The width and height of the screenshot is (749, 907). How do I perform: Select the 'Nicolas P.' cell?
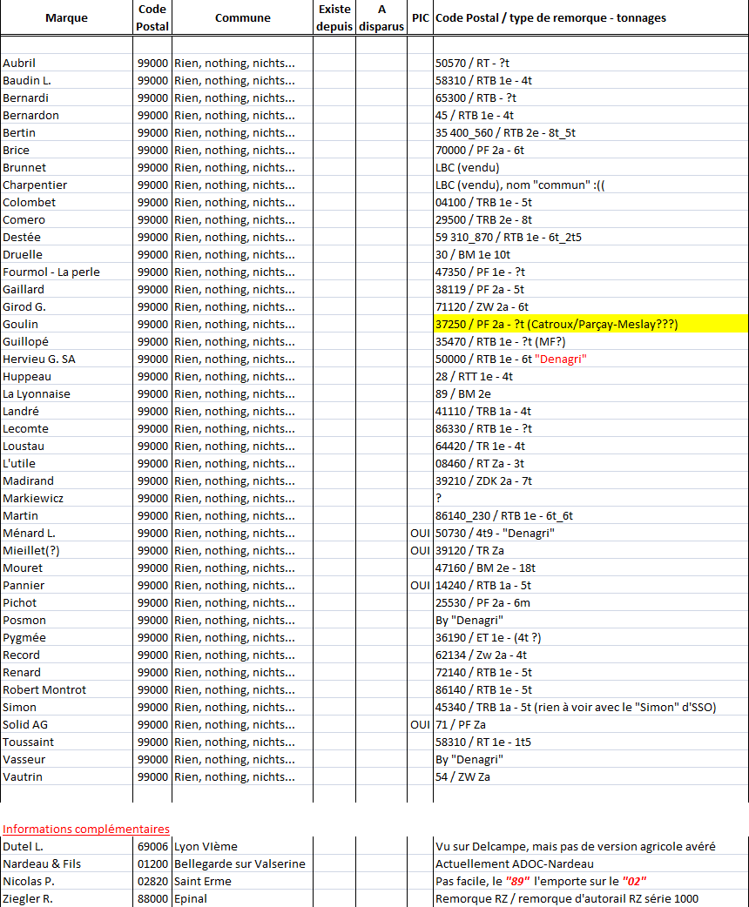(x=66, y=880)
